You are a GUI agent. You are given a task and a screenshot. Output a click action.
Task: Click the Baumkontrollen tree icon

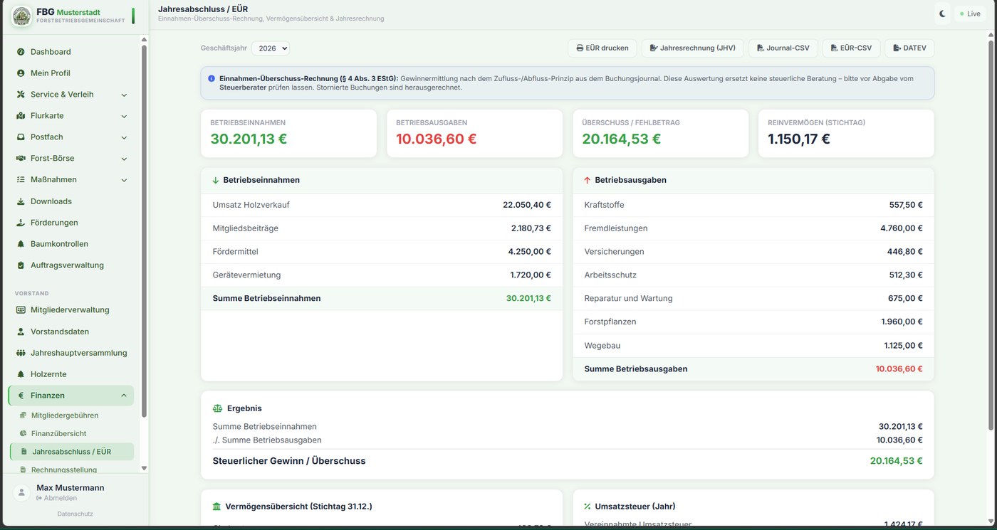[21, 244]
